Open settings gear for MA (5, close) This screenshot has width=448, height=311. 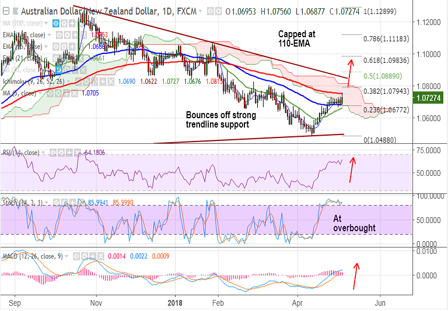click(x=58, y=93)
